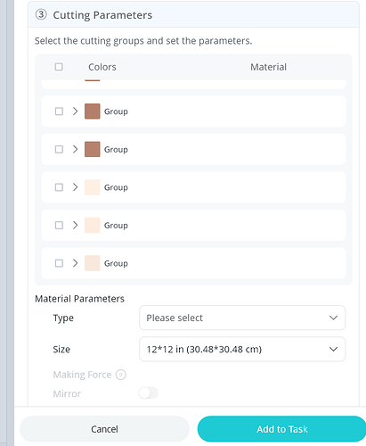Image resolution: width=366 pixels, height=446 pixels.
Task: Open the Size 12*12 in dropdown
Action: [242, 349]
